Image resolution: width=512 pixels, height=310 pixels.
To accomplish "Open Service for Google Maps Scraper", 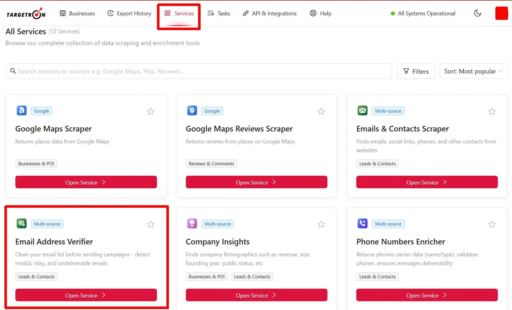I will (x=86, y=182).
